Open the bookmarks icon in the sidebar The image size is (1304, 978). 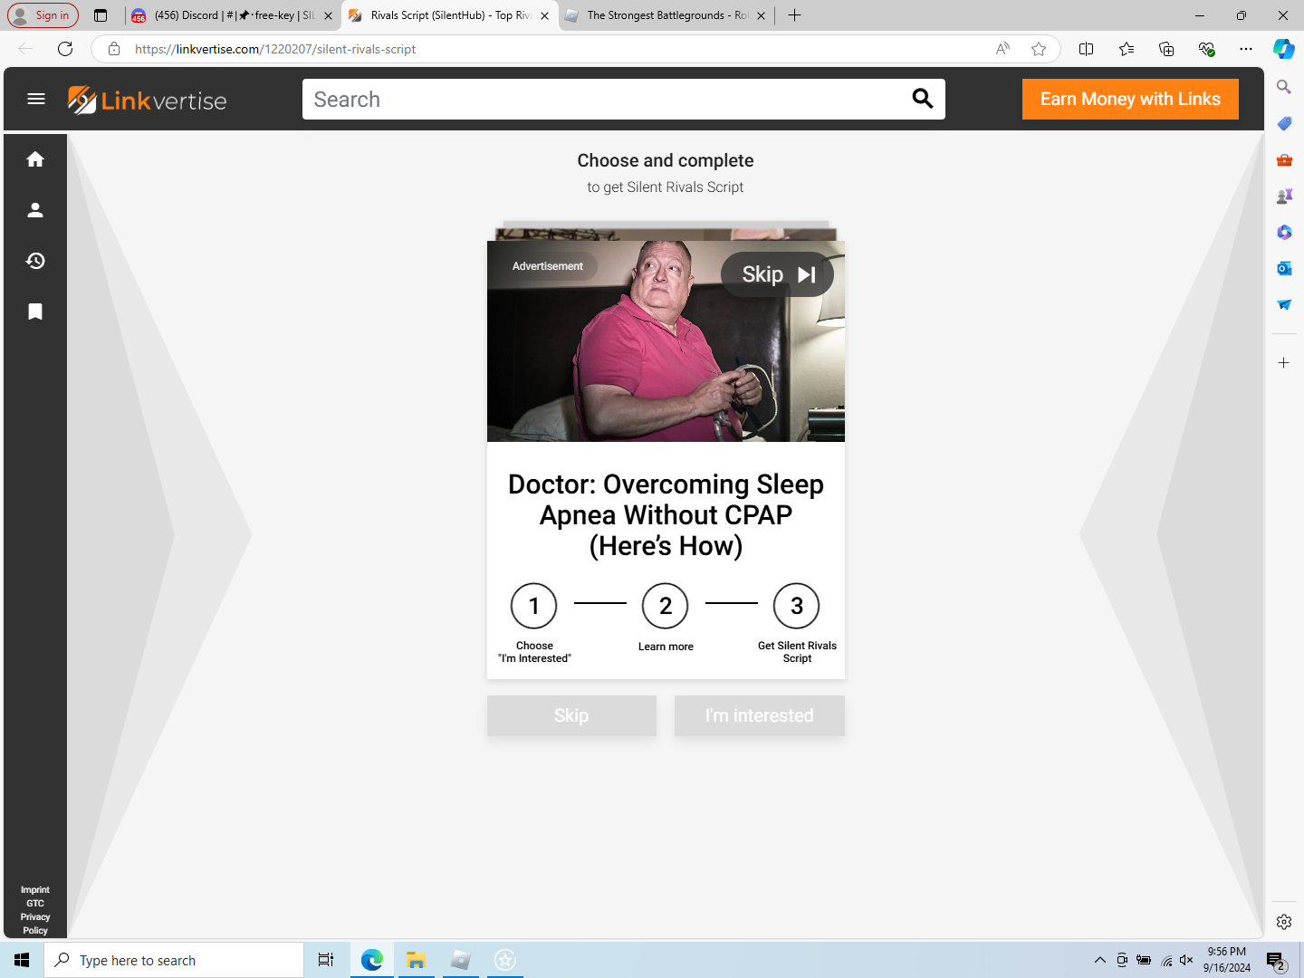click(35, 312)
